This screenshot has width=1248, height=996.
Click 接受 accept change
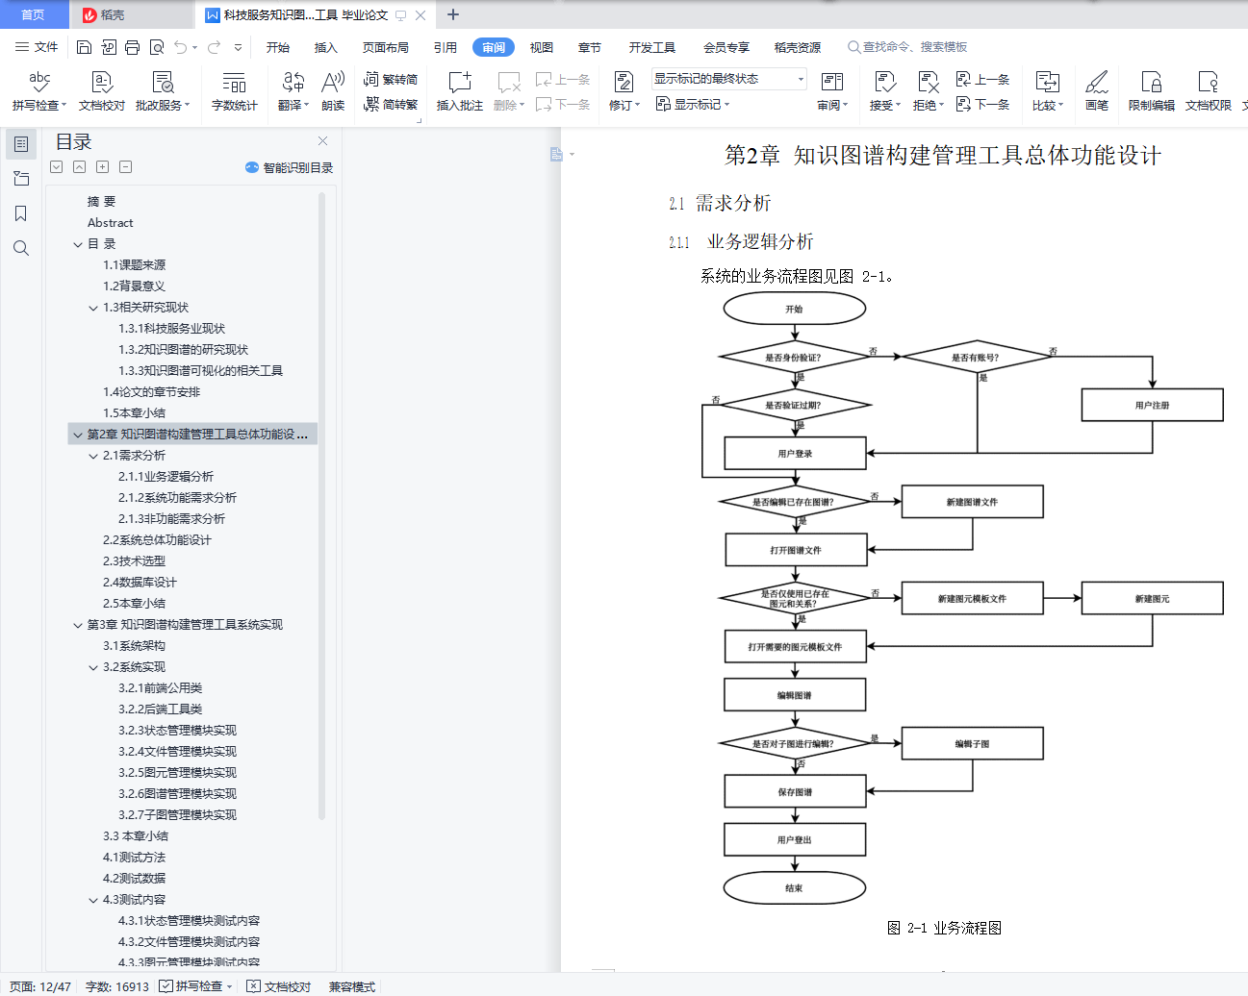(x=885, y=90)
